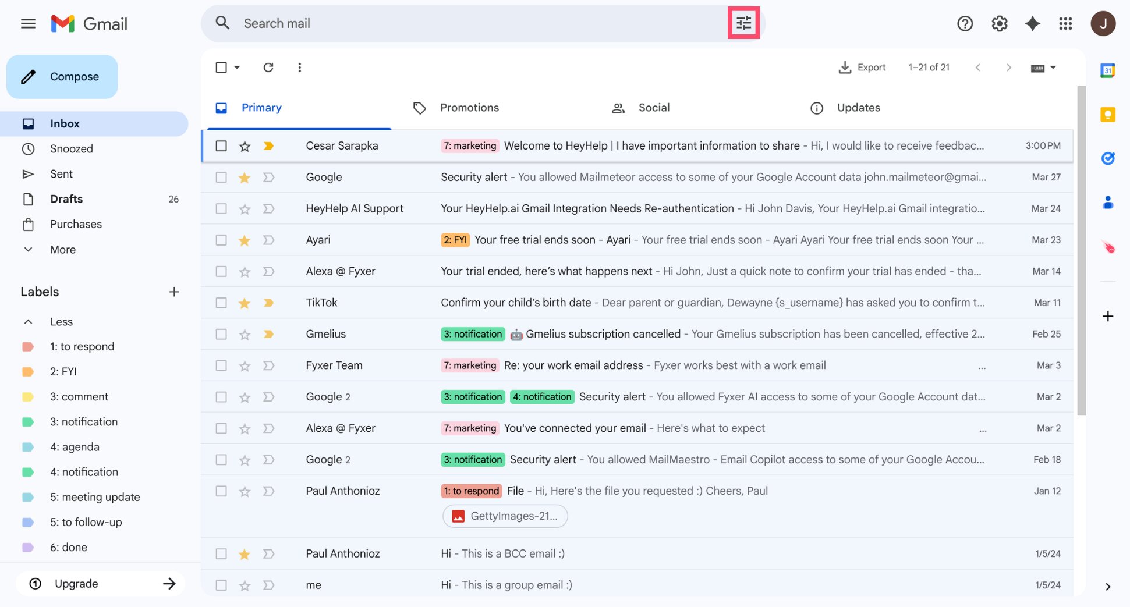Click the inbox vertical scrollbar
The height and width of the screenshot is (607, 1130).
[1081, 250]
